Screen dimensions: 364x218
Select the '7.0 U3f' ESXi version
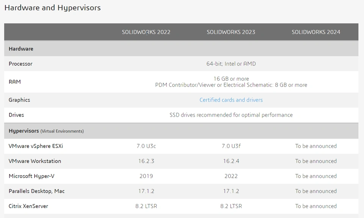tap(231, 146)
